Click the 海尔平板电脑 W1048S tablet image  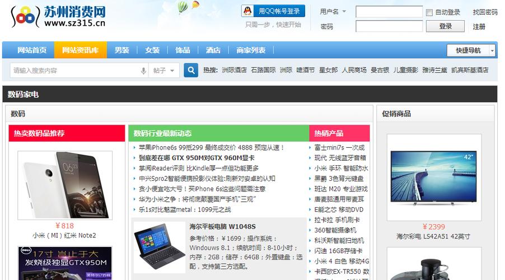(160, 247)
